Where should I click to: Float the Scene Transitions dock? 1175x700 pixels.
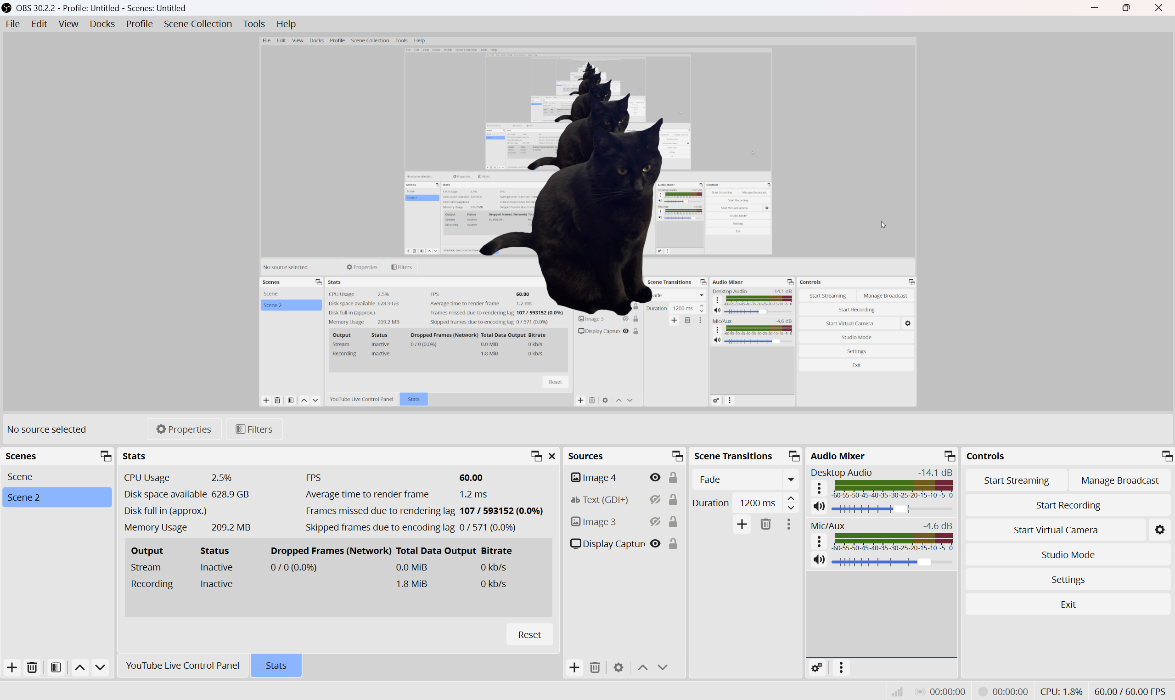point(794,456)
